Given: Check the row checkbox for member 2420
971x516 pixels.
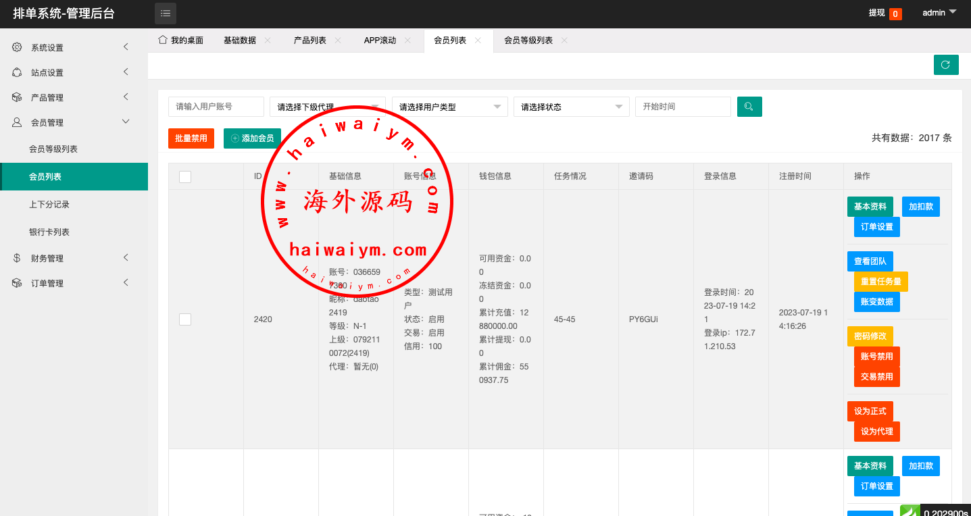Looking at the screenshot, I should coord(185,319).
